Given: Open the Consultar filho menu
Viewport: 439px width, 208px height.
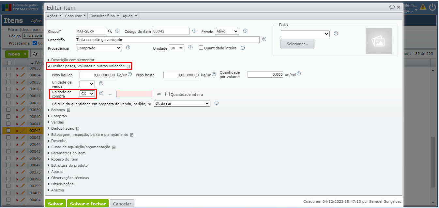Looking at the screenshot, I should coord(104,16).
